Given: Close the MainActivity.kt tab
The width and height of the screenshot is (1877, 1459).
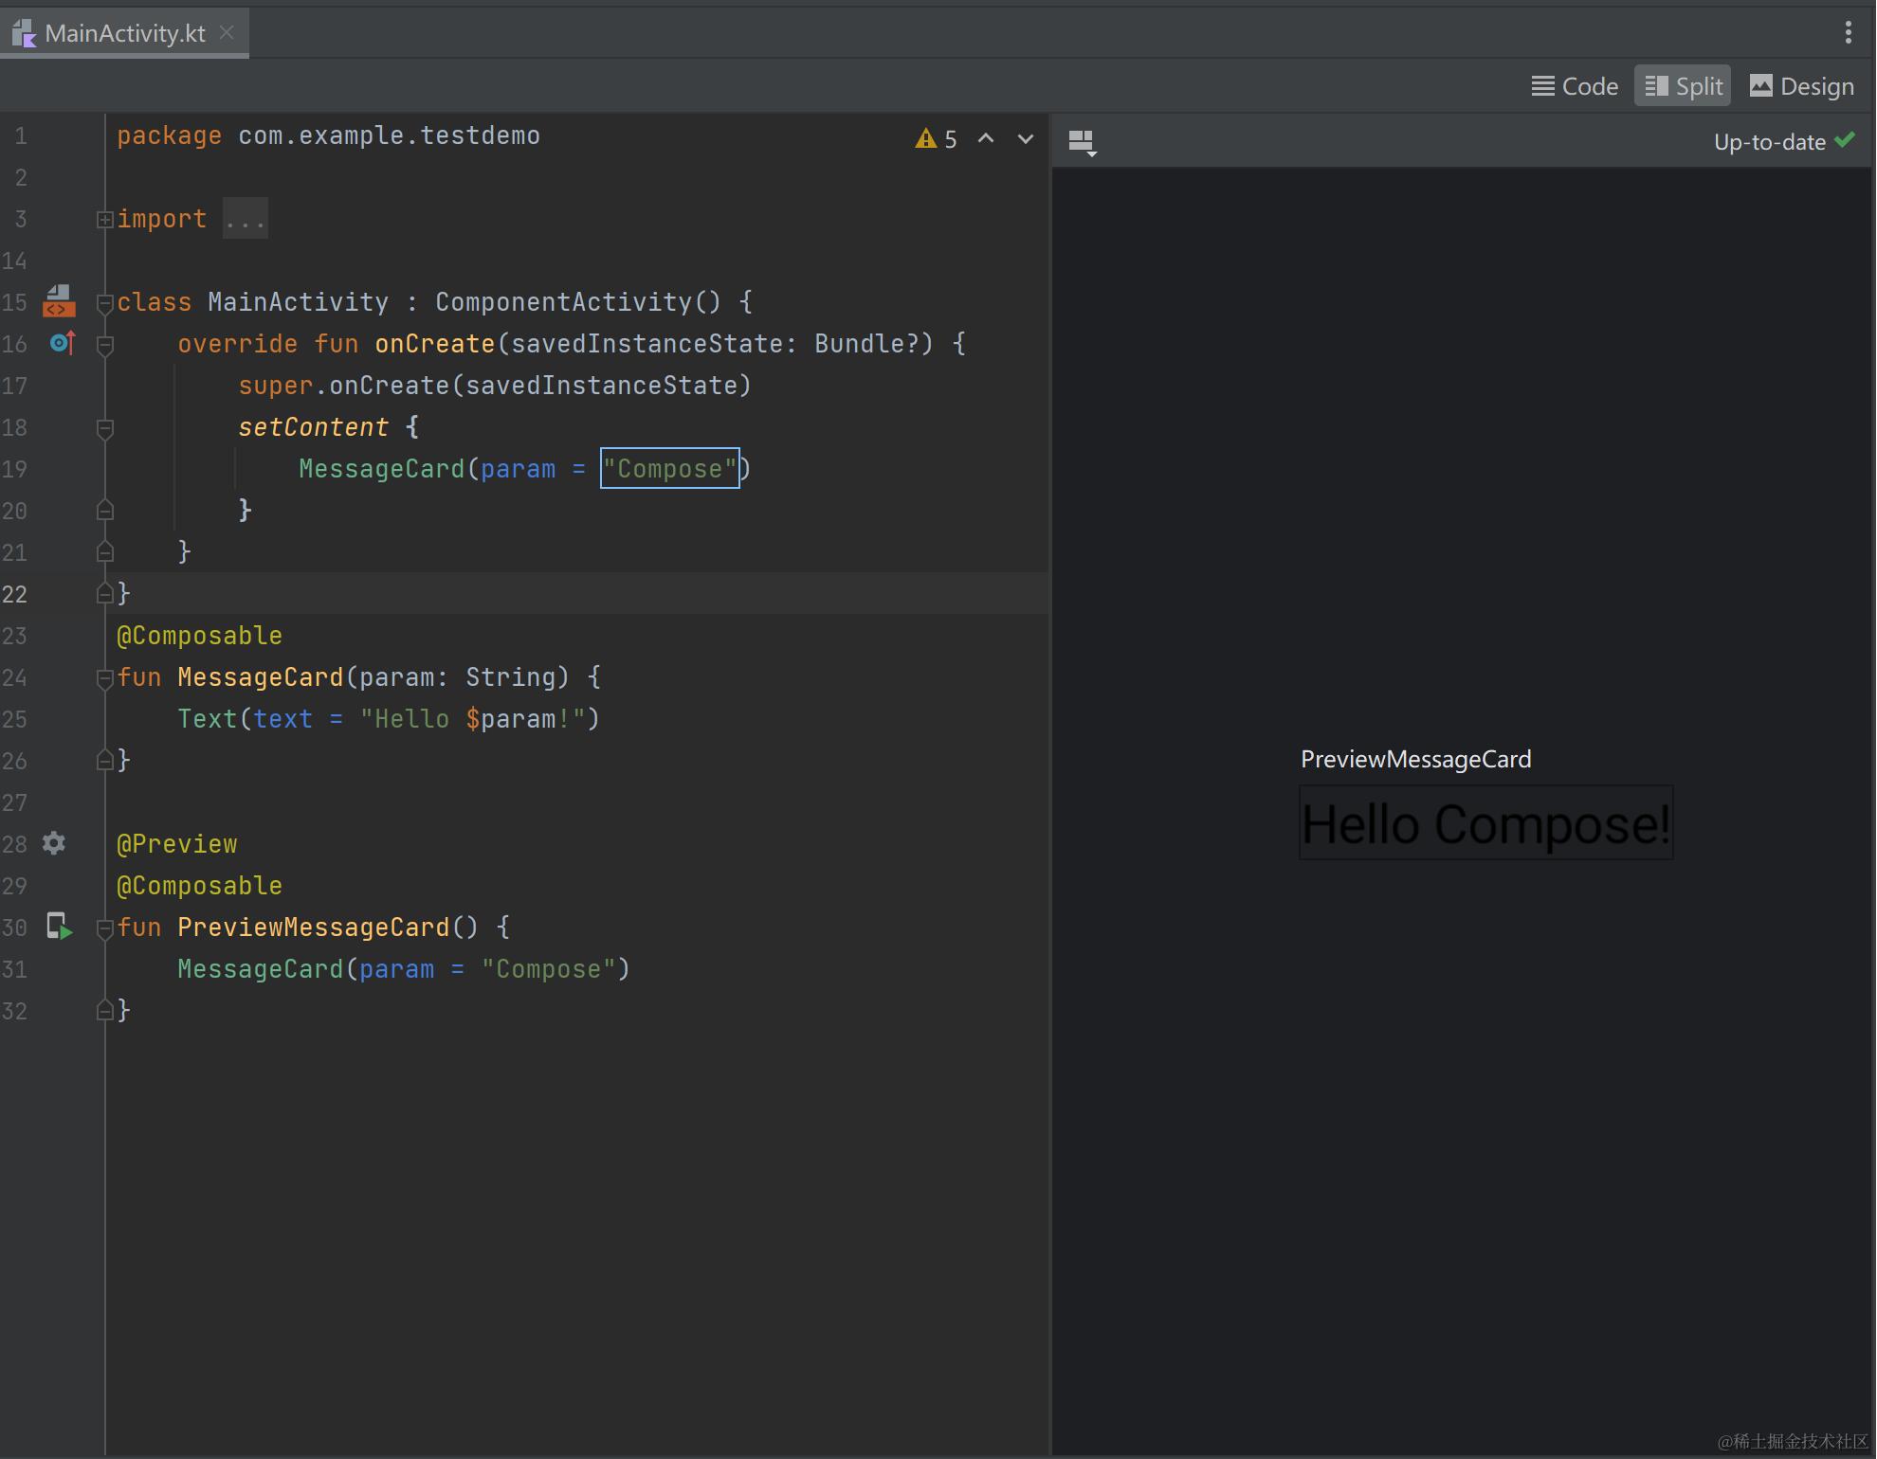Looking at the screenshot, I should click(x=227, y=32).
